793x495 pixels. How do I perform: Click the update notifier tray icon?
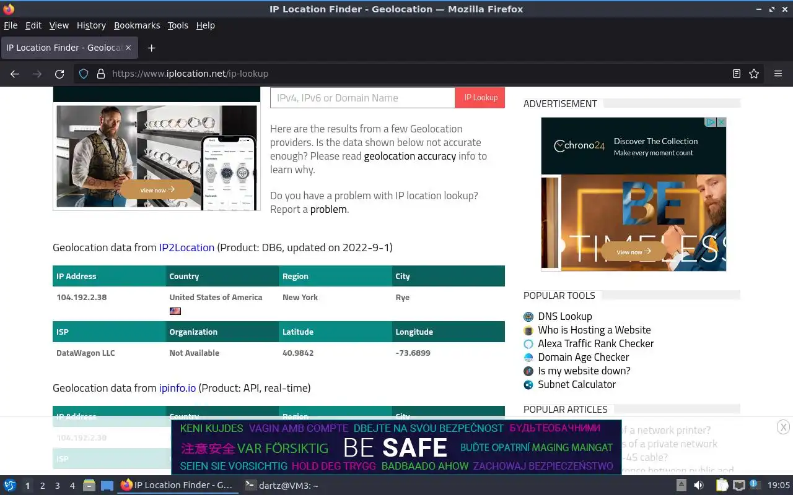[x=755, y=484]
